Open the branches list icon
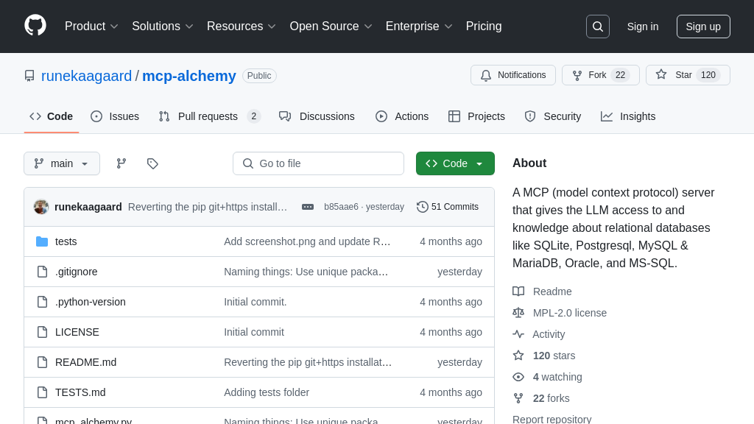 pos(121,163)
